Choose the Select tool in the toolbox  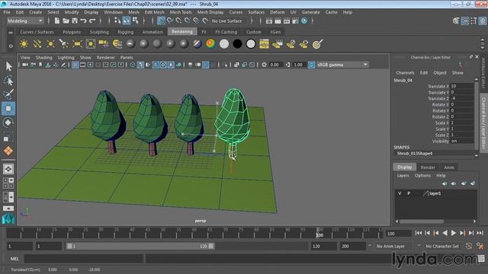[8, 66]
